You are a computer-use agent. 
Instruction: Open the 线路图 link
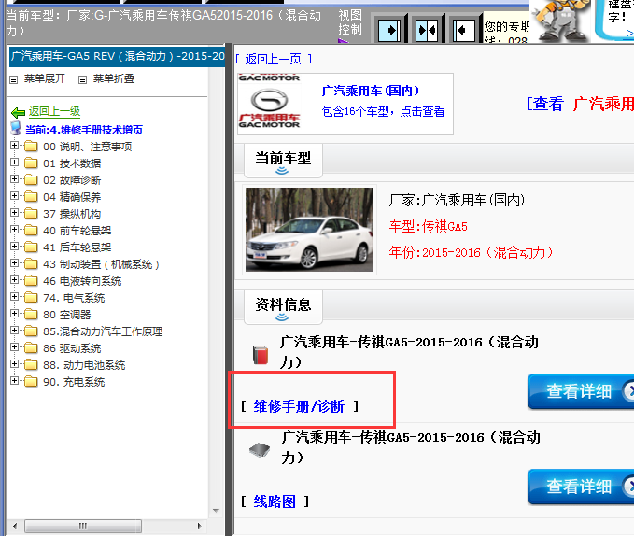pyautogui.click(x=275, y=501)
